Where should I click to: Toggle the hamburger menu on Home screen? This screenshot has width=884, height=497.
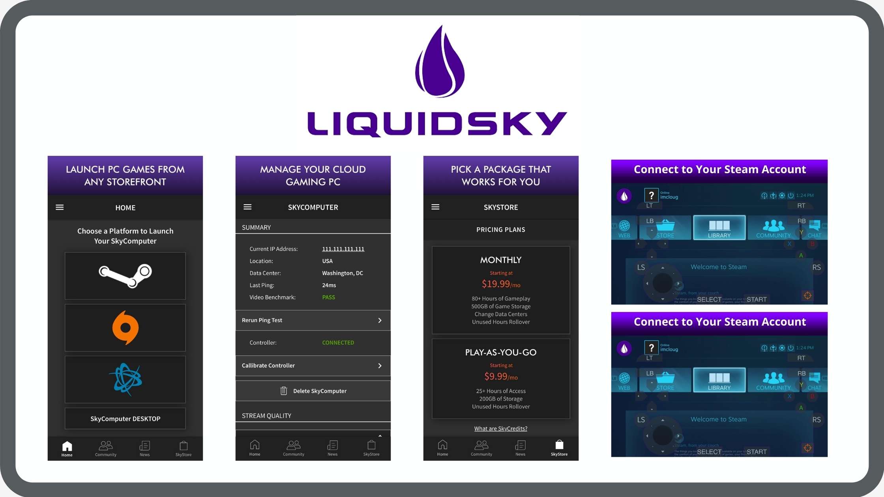click(x=60, y=207)
